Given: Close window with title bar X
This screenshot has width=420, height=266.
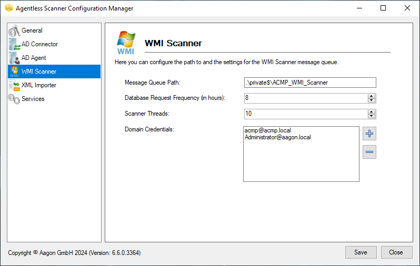Looking at the screenshot, I should [x=407, y=8].
